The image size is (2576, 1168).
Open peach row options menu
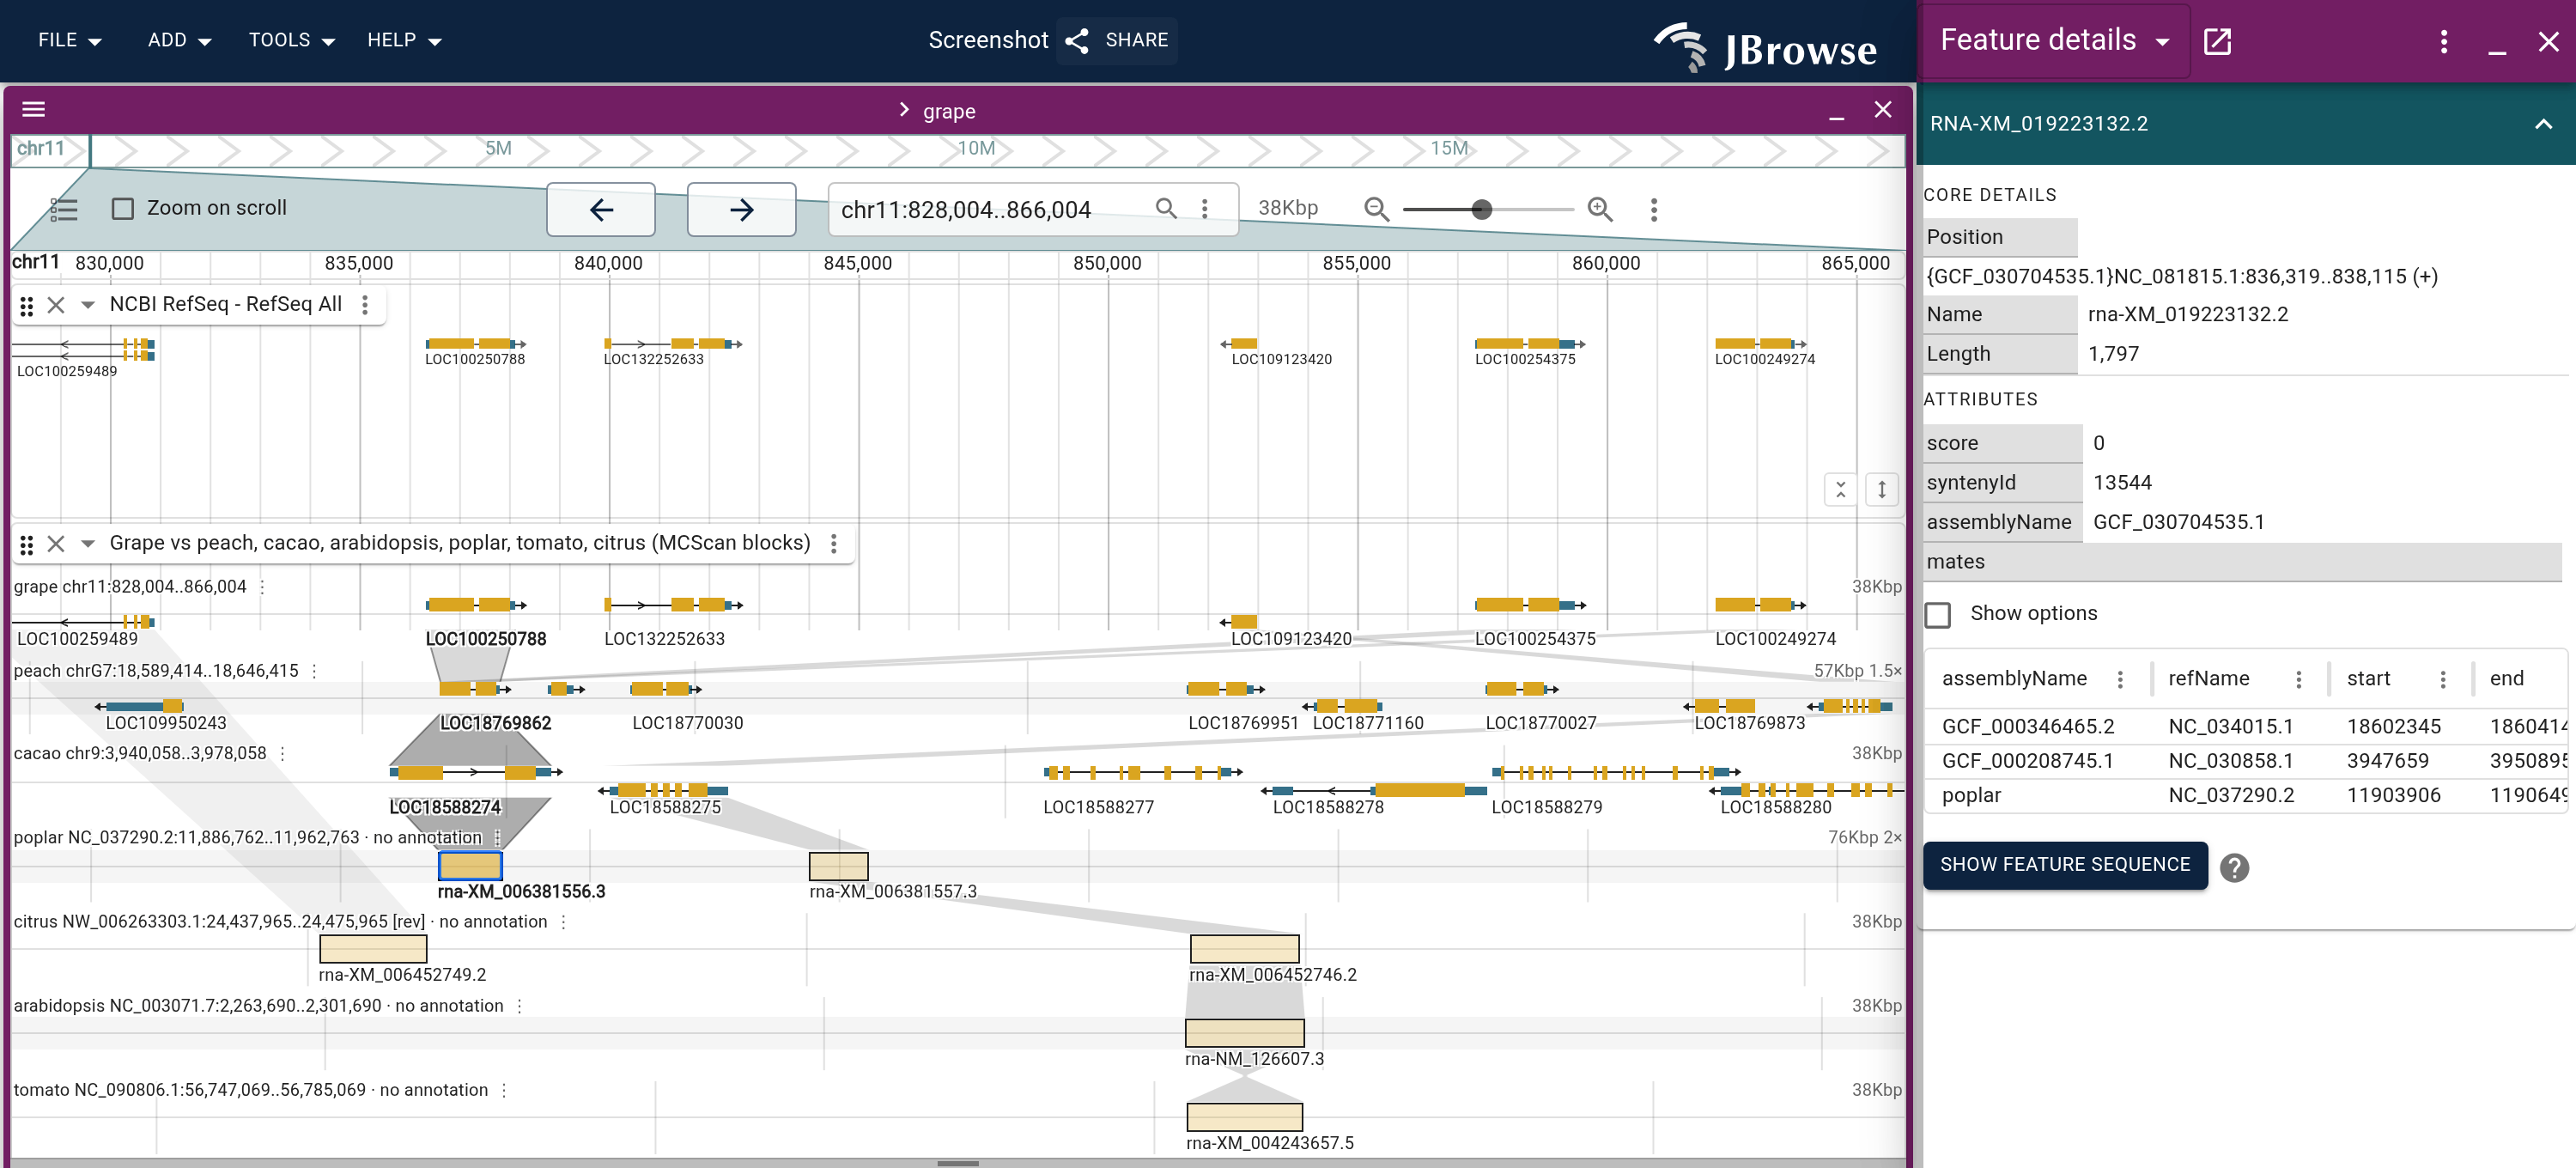(314, 671)
